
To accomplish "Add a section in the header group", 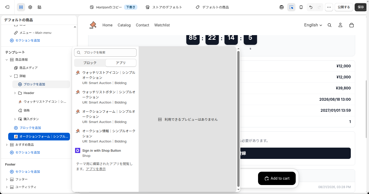I will click(x=25, y=40).
